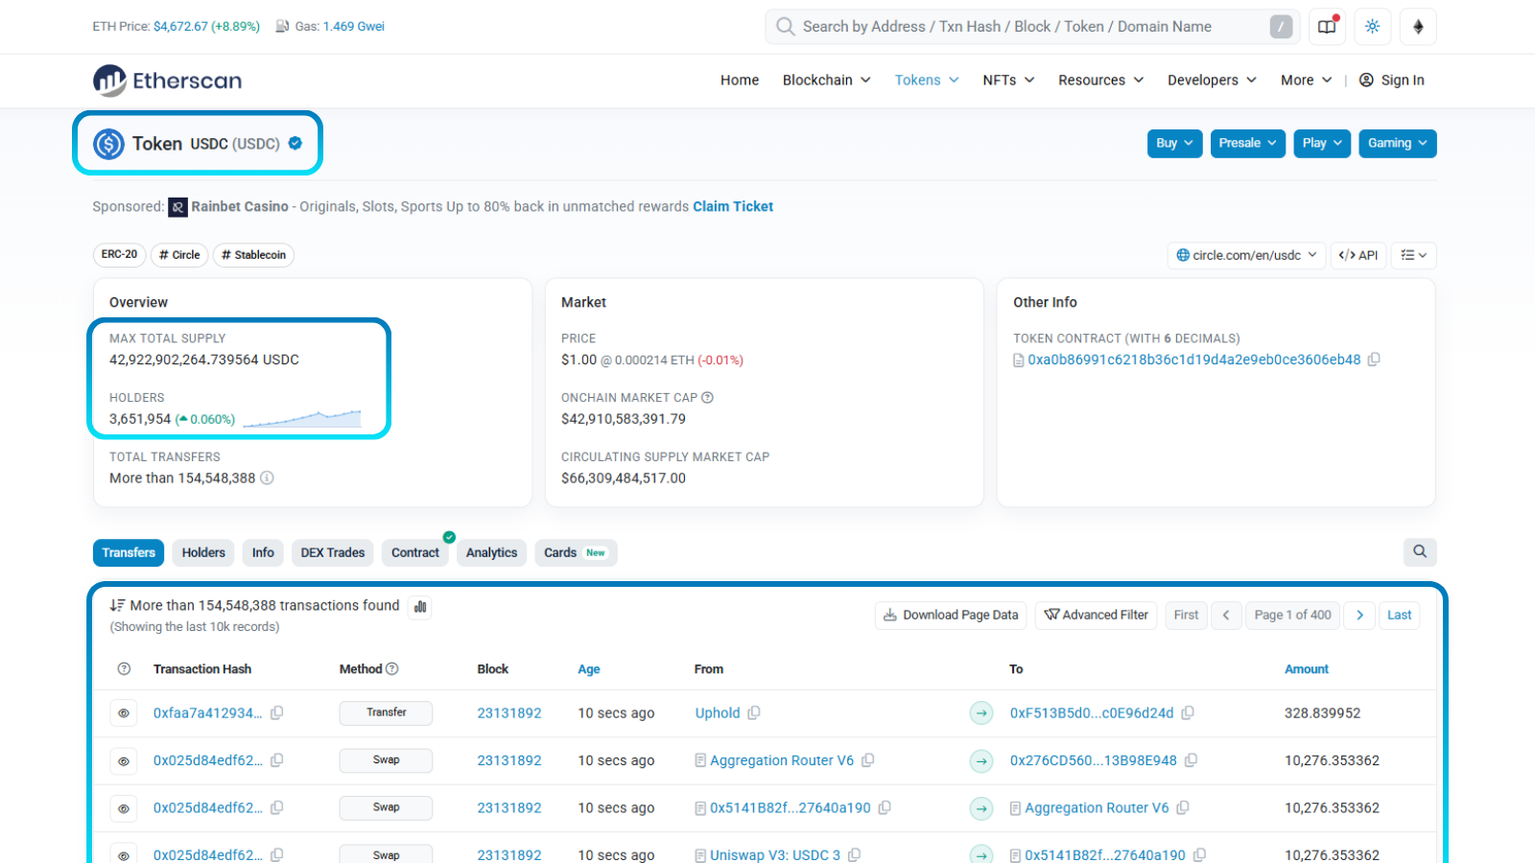
Task: Open the transactions chart icon
Action: pyautogui.click(x=420, y=606)
